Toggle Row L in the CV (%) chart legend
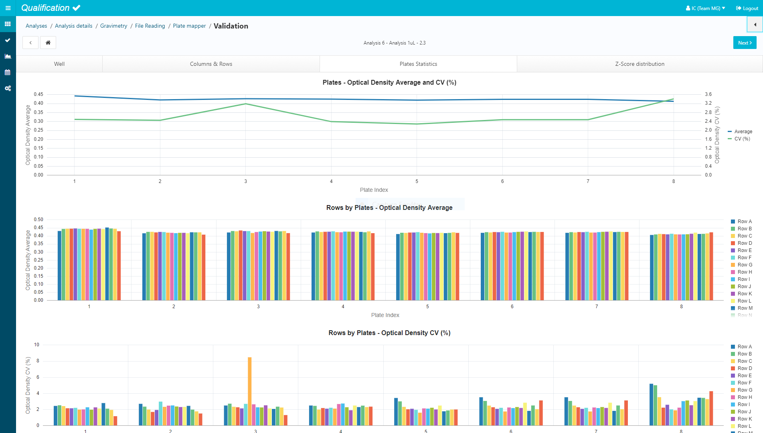This screenshot has height=433, width=763. pos(741,426)
